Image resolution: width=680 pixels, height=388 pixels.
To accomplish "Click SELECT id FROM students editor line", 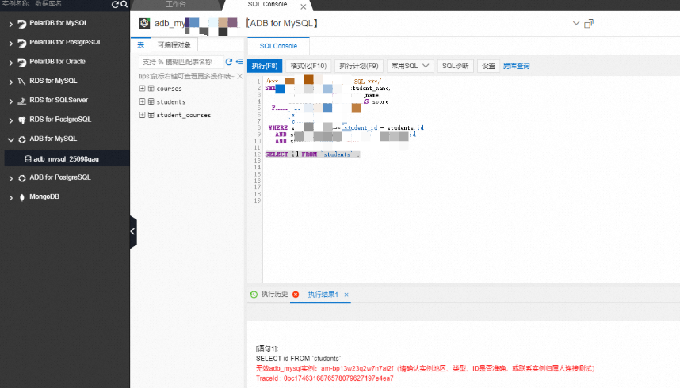I will pyautogui.click(x=312, y=154).
